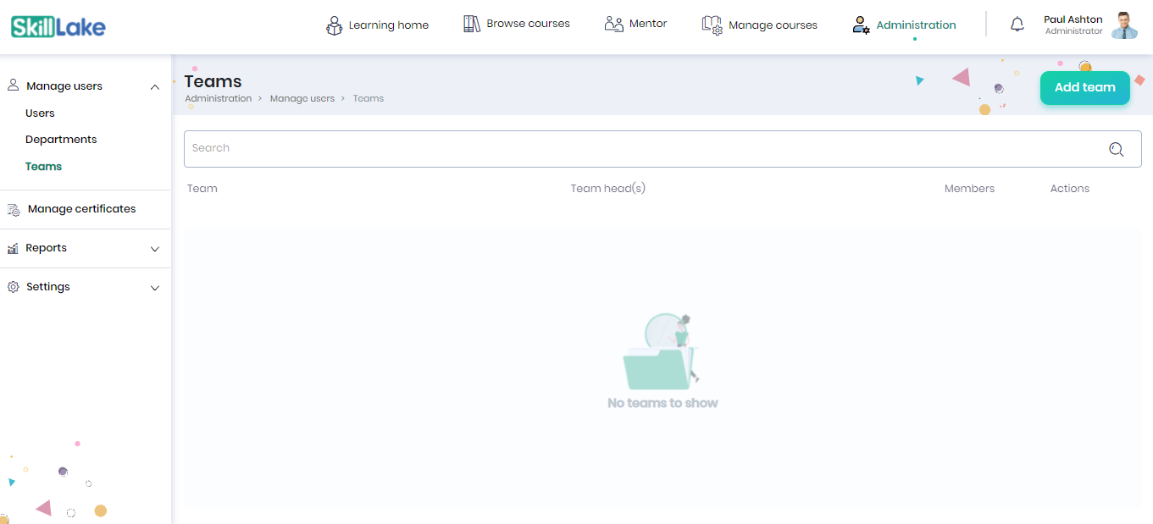Screen dimensions: 1153x524
Task: Open Departments in the sidebar
Action: (x=61, y=140)
